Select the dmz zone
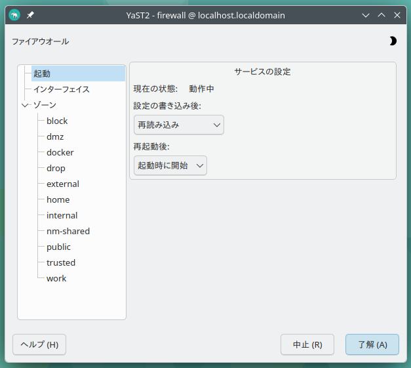Image resolution: width=411 pixels, height=368 pixels. tap(55, 136)
